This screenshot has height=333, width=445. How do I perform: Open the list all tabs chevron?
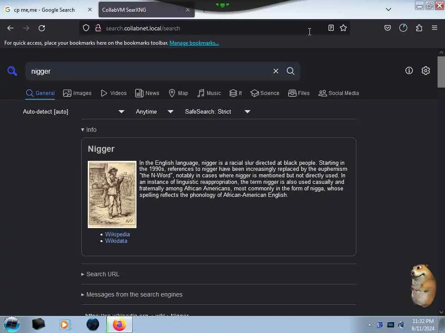389,10
